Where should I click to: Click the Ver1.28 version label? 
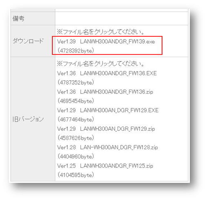coord(66,147)
